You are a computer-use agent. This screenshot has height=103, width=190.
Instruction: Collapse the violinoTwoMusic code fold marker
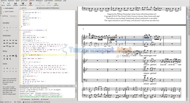point(20,30)
